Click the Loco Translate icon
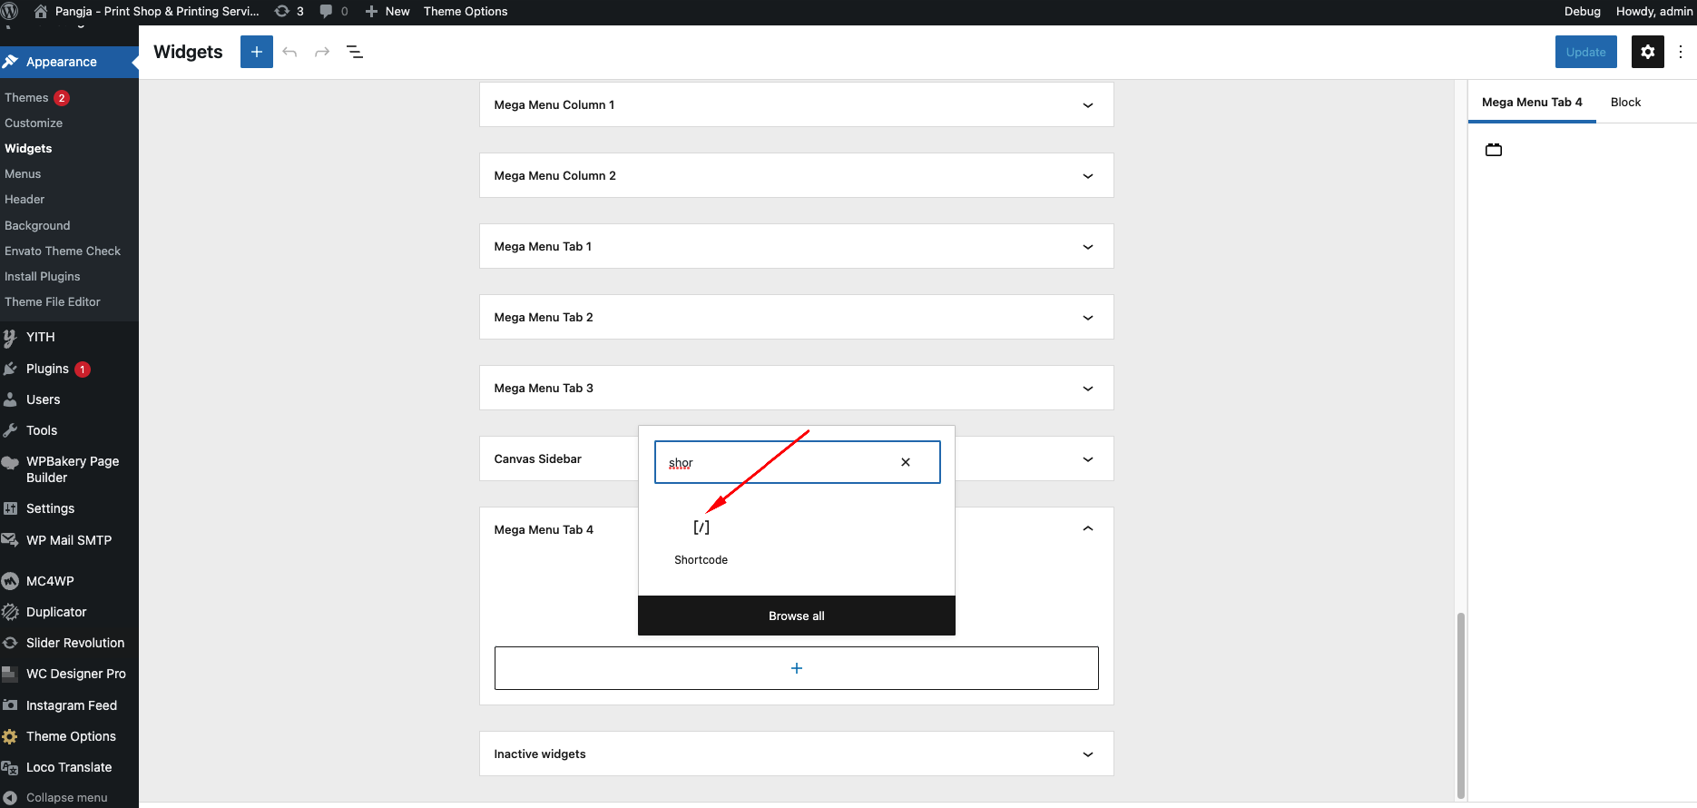 (x=10, y=767)
